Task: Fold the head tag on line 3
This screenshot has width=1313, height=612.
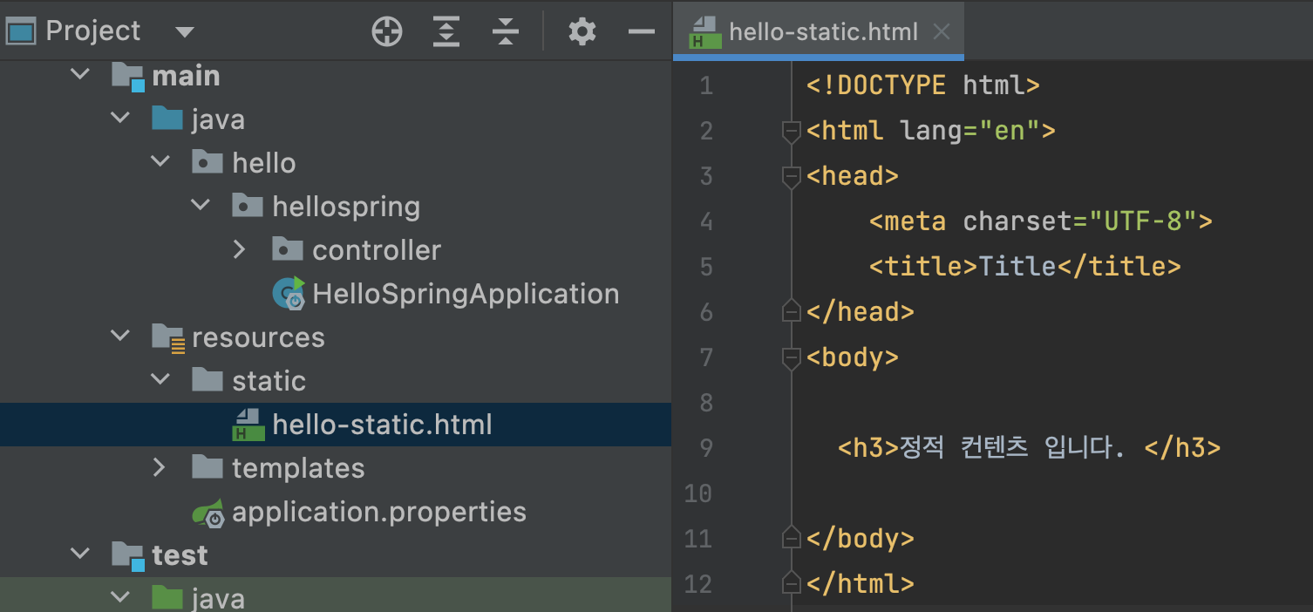Action: click(x=791, y=177)
